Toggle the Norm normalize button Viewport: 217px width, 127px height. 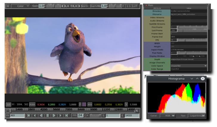(85, 6)
